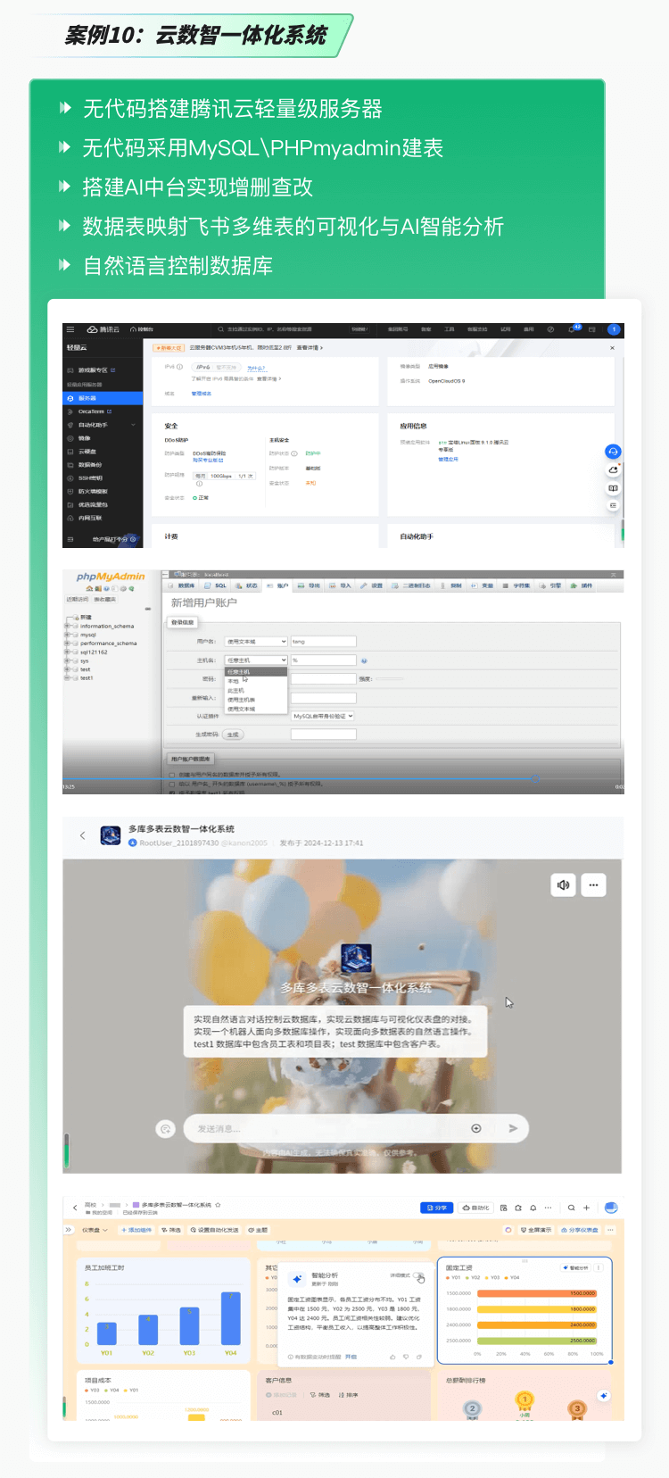Click the search icon in dashboard header
This screenshot has width=669, height=1478.
click(x=571, y=1208)
